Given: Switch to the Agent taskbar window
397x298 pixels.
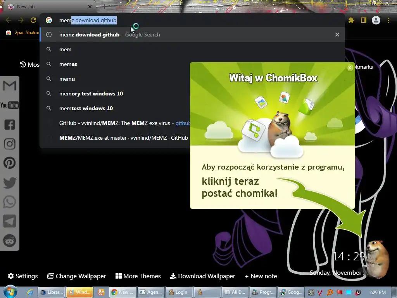Looking at the screenshot, I should pos(151,292).
